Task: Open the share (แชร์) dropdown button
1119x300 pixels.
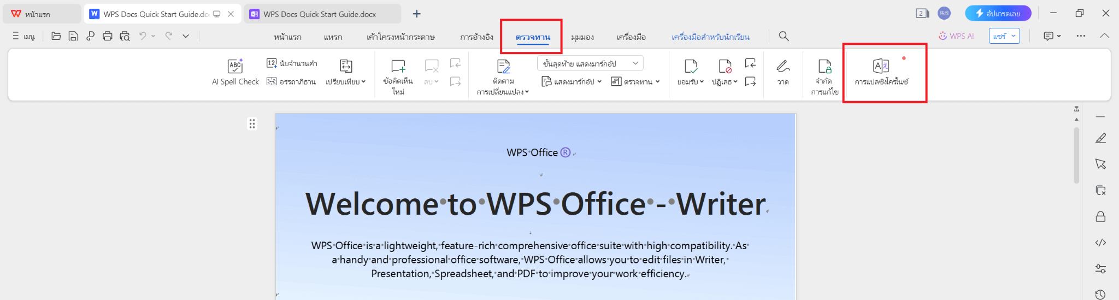Action: (x=1004, y=36)
